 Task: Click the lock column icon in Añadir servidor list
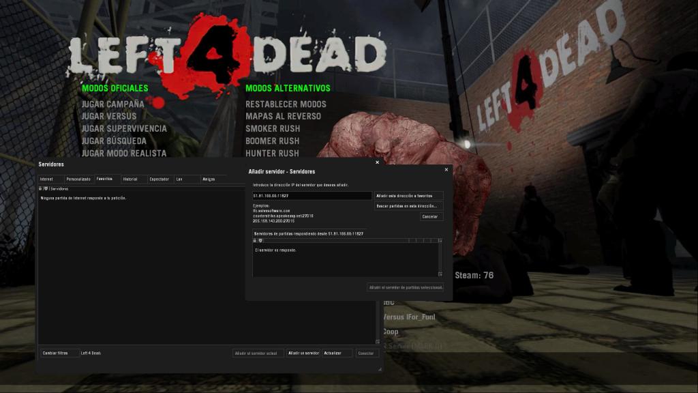(255, 241)
